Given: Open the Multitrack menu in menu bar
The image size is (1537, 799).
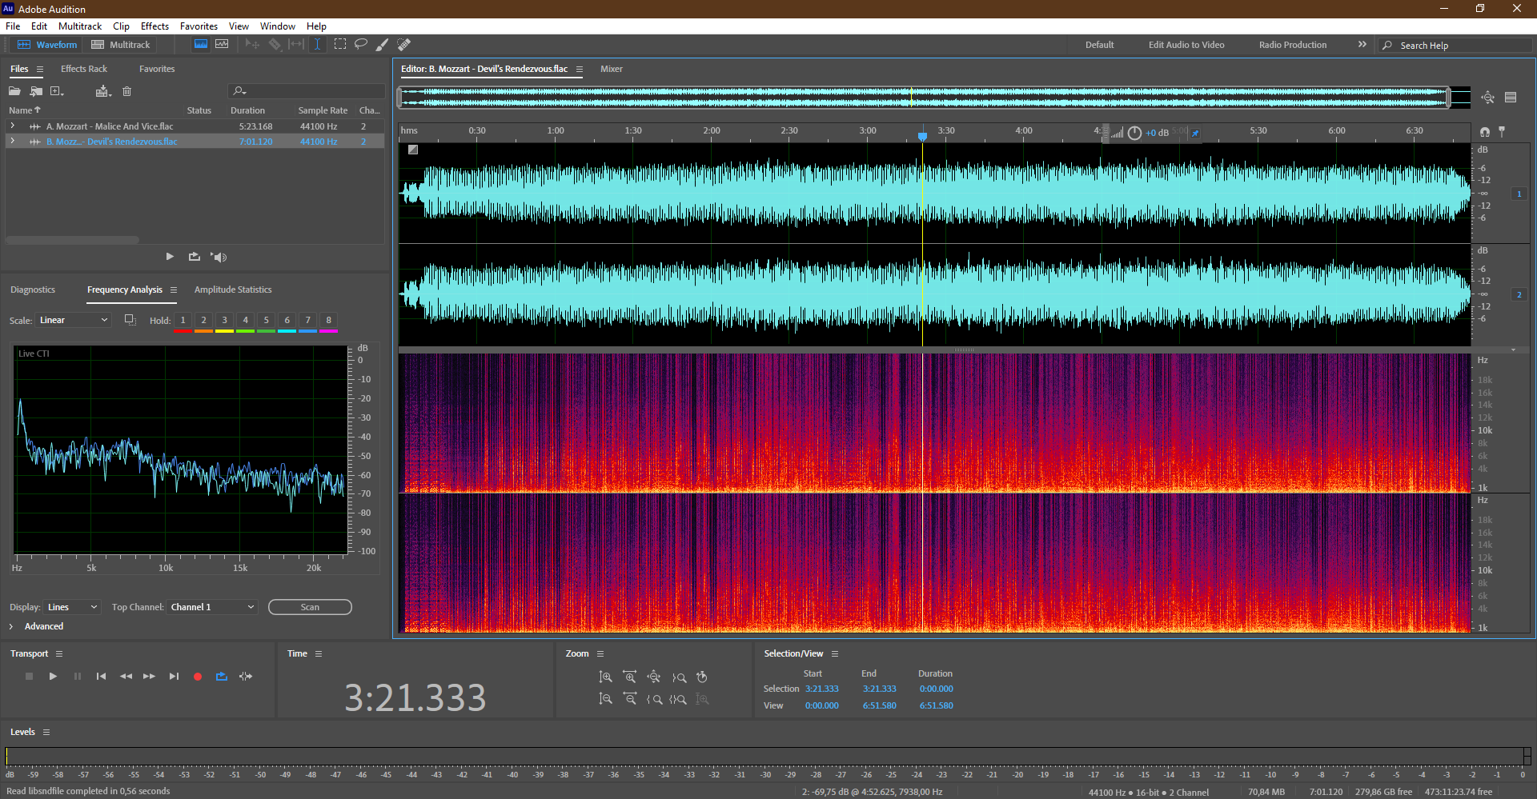Looking at the screenshot, I should tap(80, 26).
